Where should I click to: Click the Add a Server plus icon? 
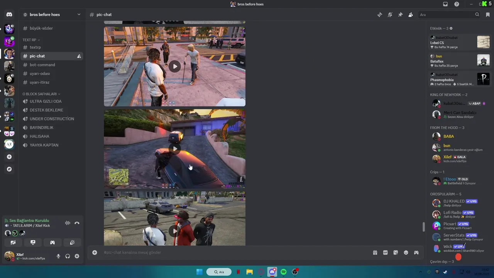[x=9, y=157]
